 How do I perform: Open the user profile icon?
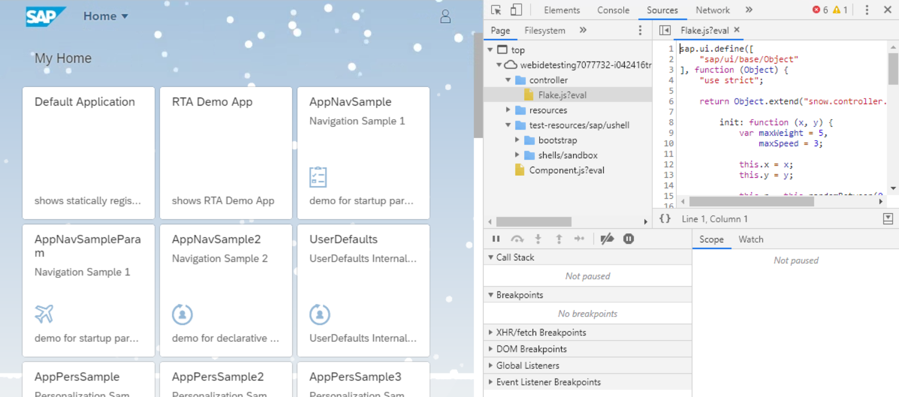tap(445, 17)
